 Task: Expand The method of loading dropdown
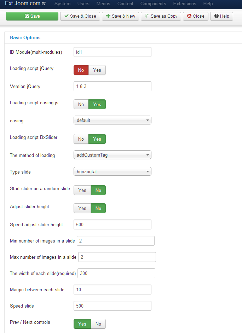pos(113,155)
